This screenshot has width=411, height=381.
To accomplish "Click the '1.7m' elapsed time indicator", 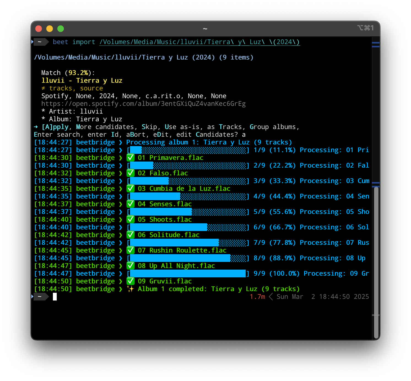I will point(257,297).
